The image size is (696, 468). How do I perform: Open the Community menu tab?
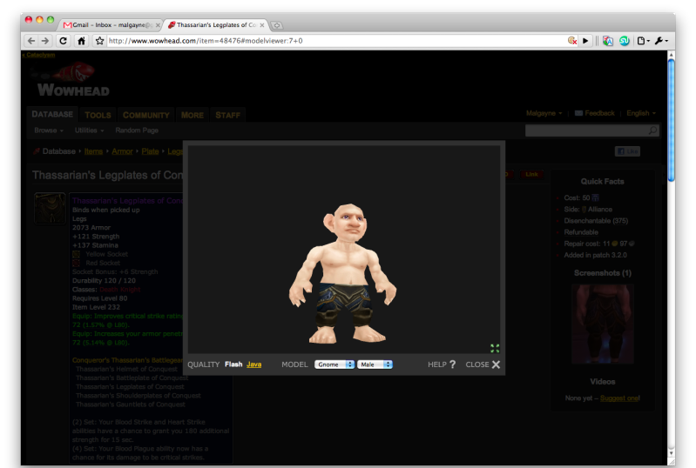(146, 115)
